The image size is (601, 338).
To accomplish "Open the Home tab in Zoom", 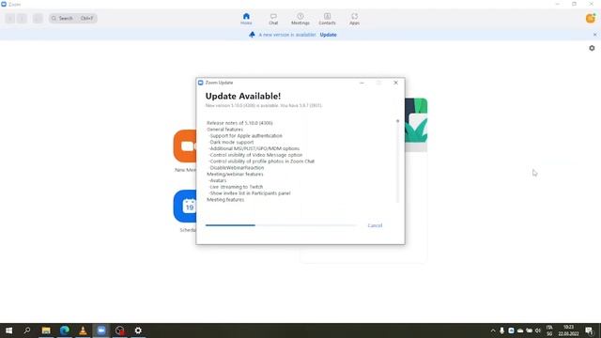I will click(246, 19).
